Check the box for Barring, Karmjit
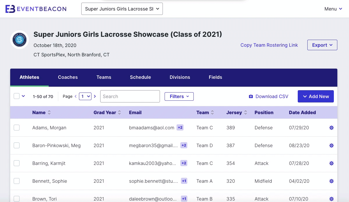 (x=17, y=163)
